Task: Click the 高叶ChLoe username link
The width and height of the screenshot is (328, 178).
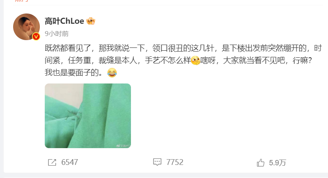Action: pos(64,21)
